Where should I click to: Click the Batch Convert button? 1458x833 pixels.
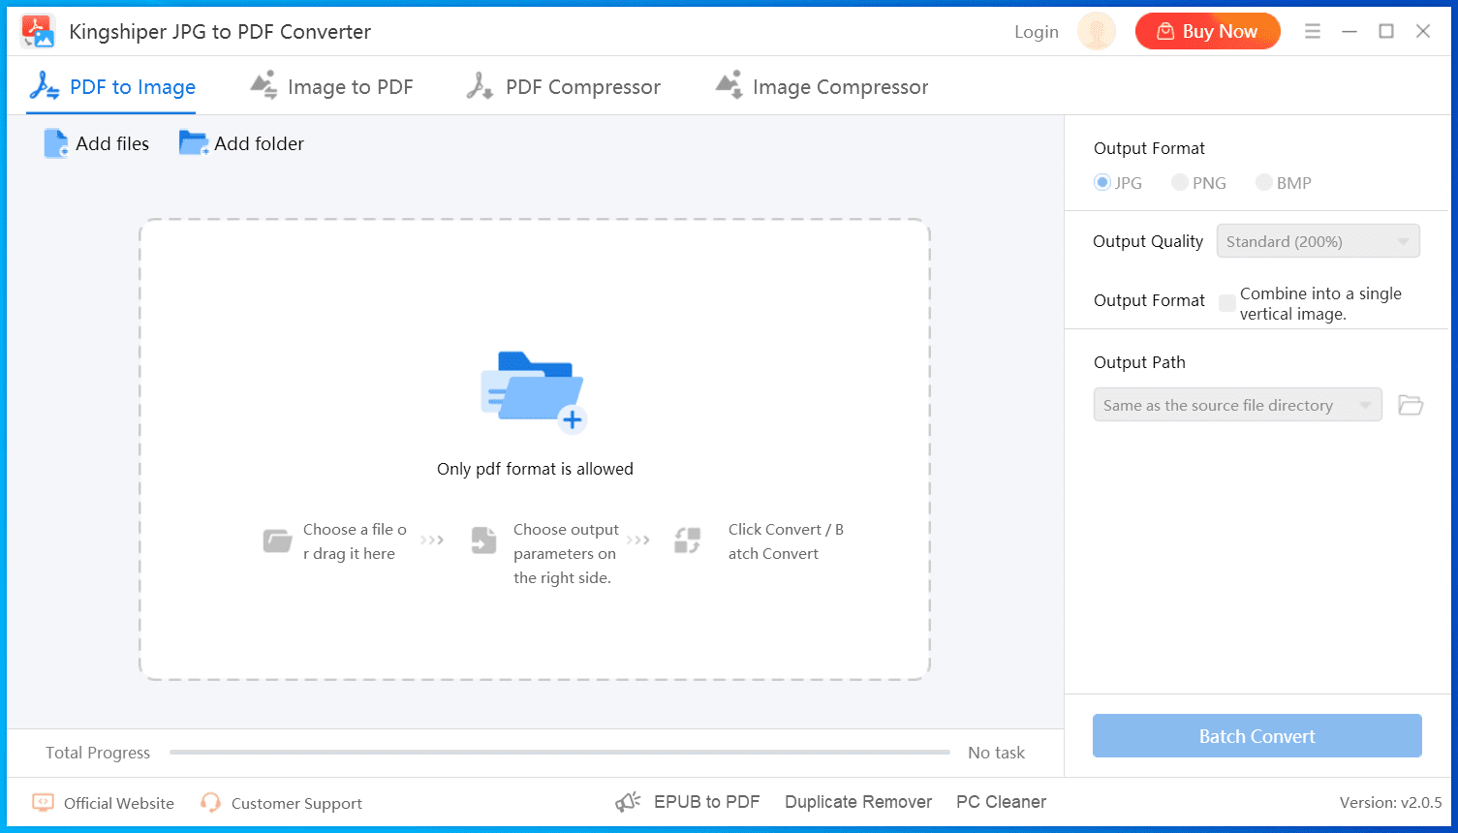1256,736
